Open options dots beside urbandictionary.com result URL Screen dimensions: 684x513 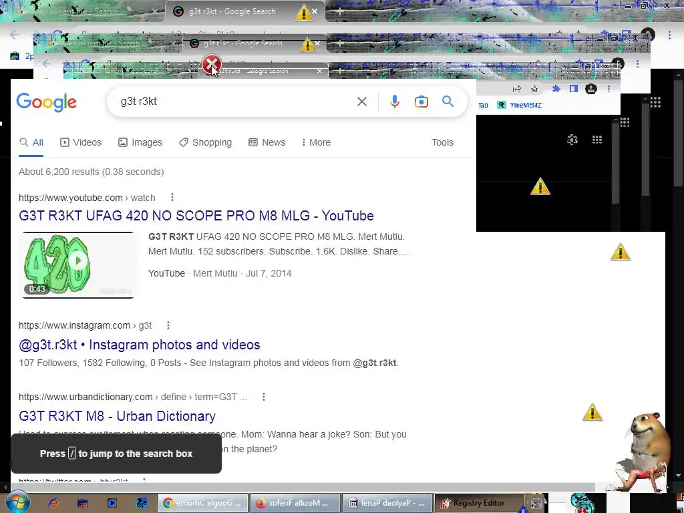(263, 397)
